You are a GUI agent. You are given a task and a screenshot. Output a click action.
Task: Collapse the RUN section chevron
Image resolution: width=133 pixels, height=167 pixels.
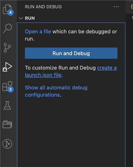[21, 18]
